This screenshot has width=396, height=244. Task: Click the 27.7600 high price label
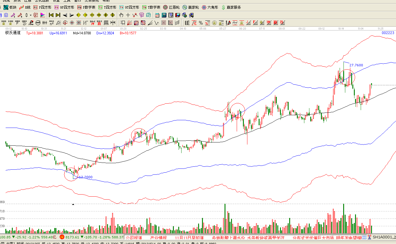356,65
